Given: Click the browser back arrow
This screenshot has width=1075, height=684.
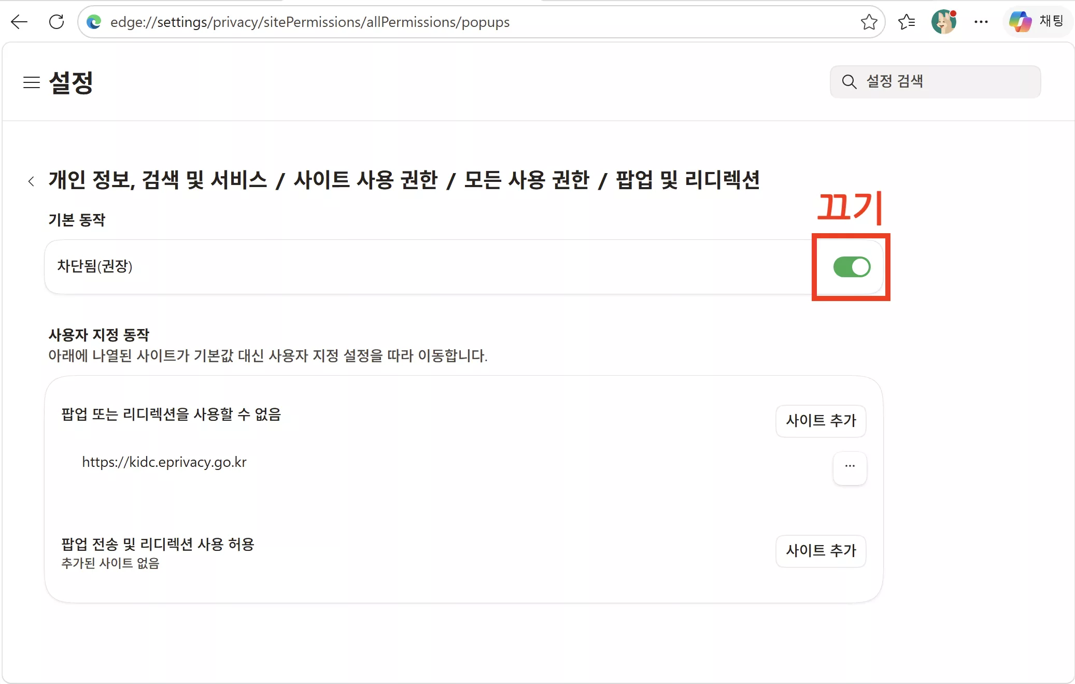Looking at the screenshot, I should [19, 22].
